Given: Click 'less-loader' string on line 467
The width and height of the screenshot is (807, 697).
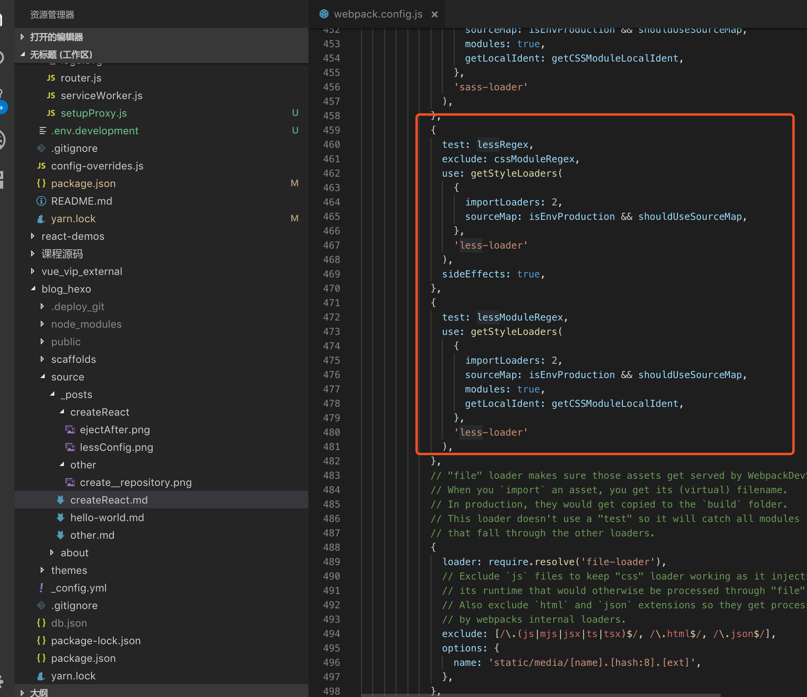Looking at the screenshot, I should [x=491, y=245].
